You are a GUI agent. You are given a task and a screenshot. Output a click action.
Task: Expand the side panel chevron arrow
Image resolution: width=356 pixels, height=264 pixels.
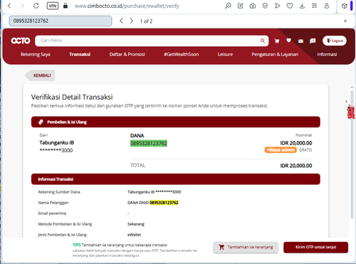tap(347, 101)
